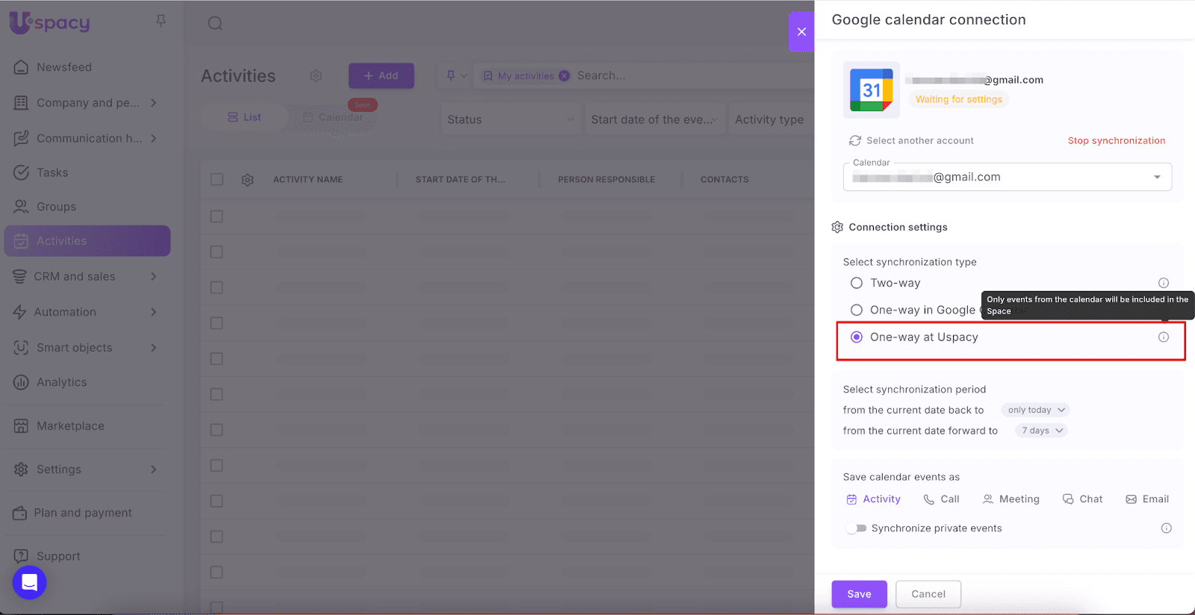Open the 'only today' back period dropdown
1195x615 pixels.
click(x=1035, y=410)
